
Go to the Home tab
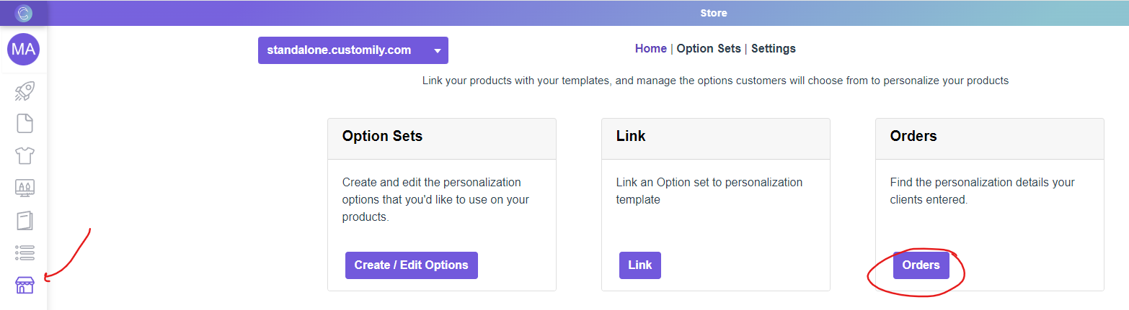[x=650, y=49]
